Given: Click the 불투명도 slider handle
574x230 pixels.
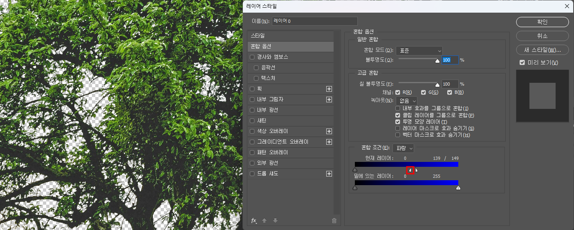Looking at the screenshot, I should coord(437,61).
